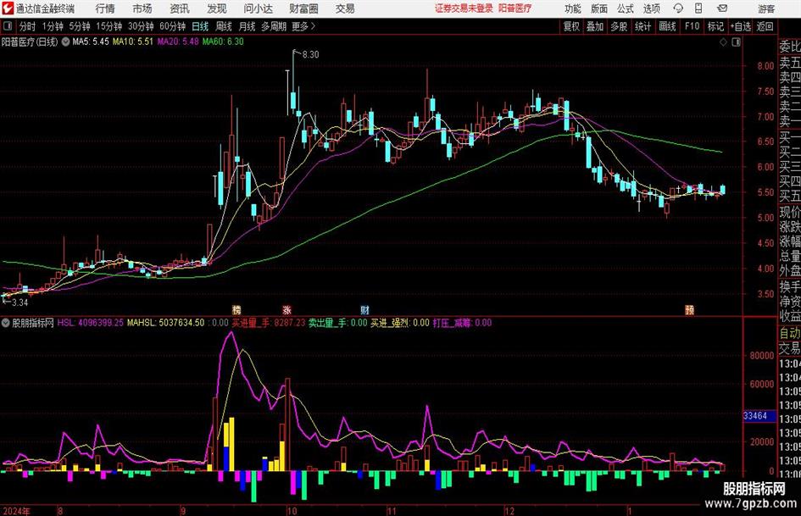Viewport: 801px width, 516px height.
Task: Click the 卖出量_手: 0.00 value
Action: [x=337, y=323]
